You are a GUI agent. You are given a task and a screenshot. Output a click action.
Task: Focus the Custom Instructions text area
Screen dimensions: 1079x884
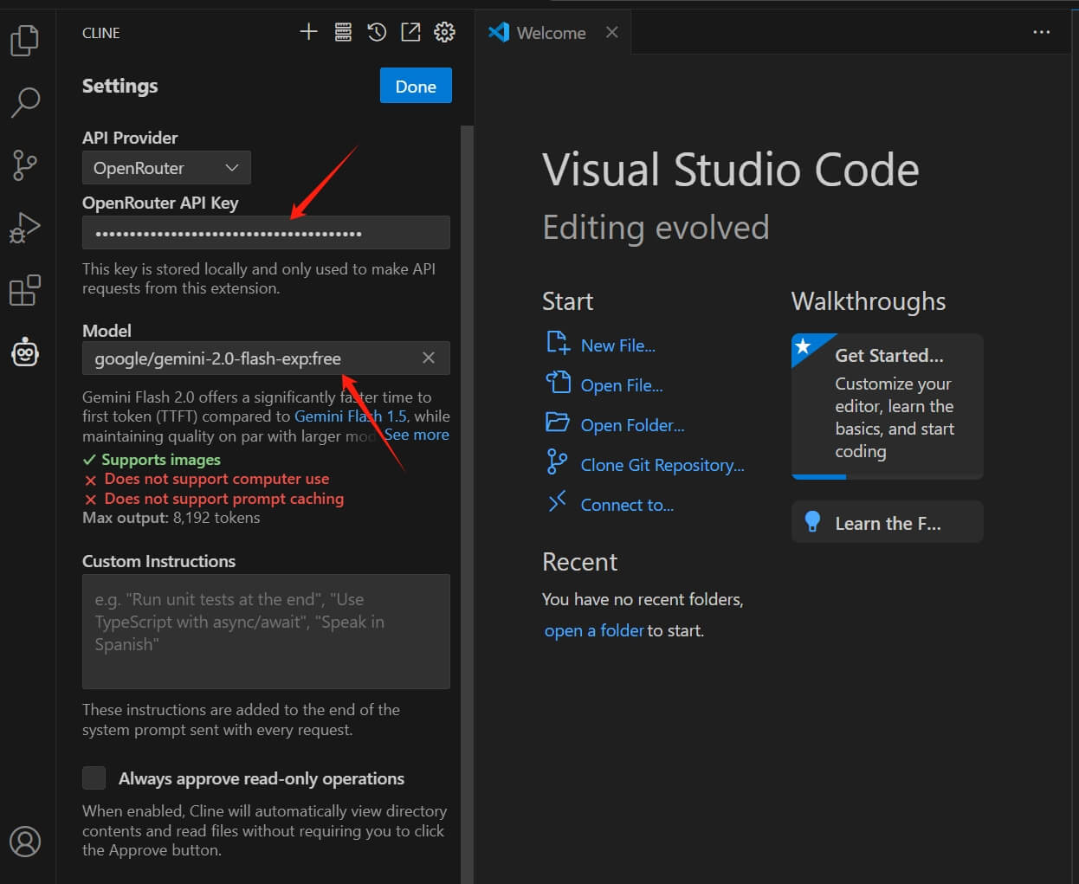click(x=266, y=631)
